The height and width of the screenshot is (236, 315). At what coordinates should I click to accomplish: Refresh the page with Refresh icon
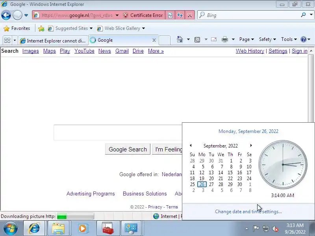pyautogui.click(x=180, y=15)
